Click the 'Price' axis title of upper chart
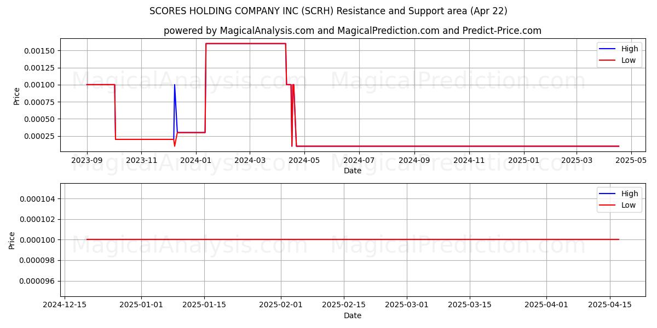The image size is (657, 328). point(16,96)
